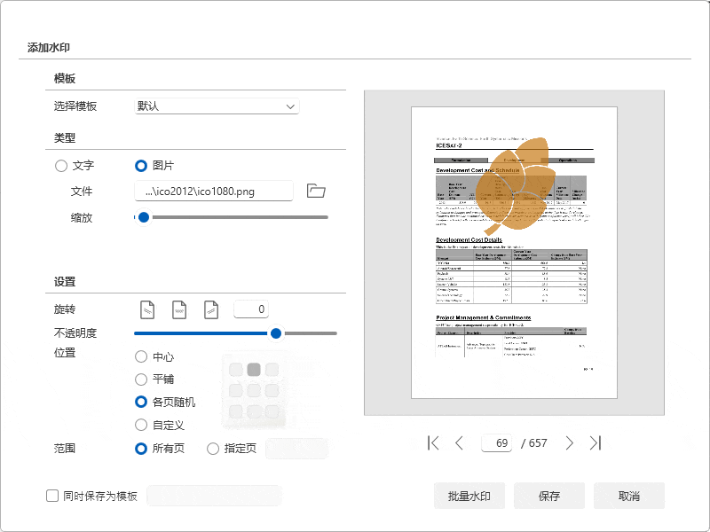Select the 文字 watermark type radio button

coord(60,165)
